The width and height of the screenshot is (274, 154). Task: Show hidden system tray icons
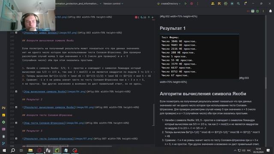click(x=235, y=150)
